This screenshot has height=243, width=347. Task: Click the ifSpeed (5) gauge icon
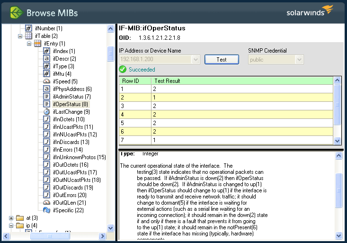[x=46, y=81]
